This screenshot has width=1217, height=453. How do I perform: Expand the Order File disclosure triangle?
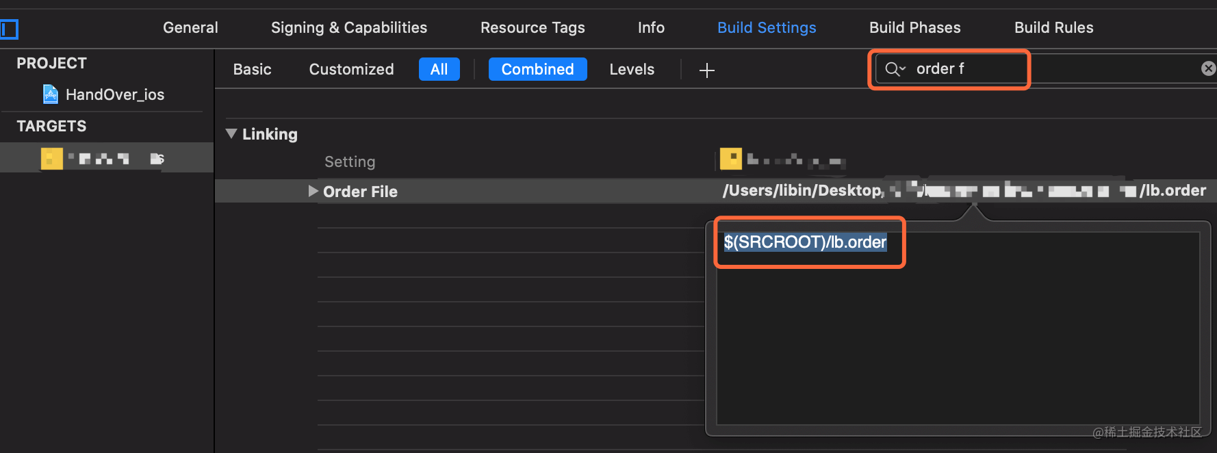tap(313, 191)
